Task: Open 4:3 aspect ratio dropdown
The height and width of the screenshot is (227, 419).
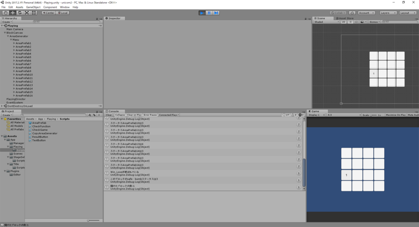Action: [344, 115]
